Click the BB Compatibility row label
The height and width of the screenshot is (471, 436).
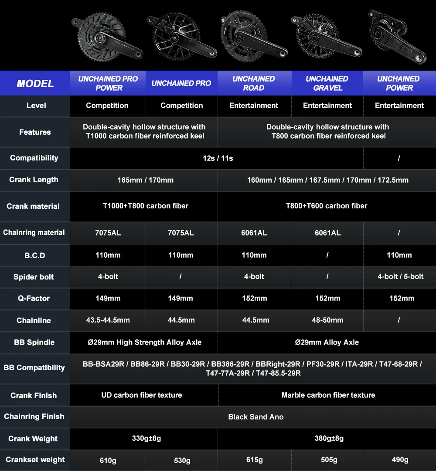[x=35, y=368]
